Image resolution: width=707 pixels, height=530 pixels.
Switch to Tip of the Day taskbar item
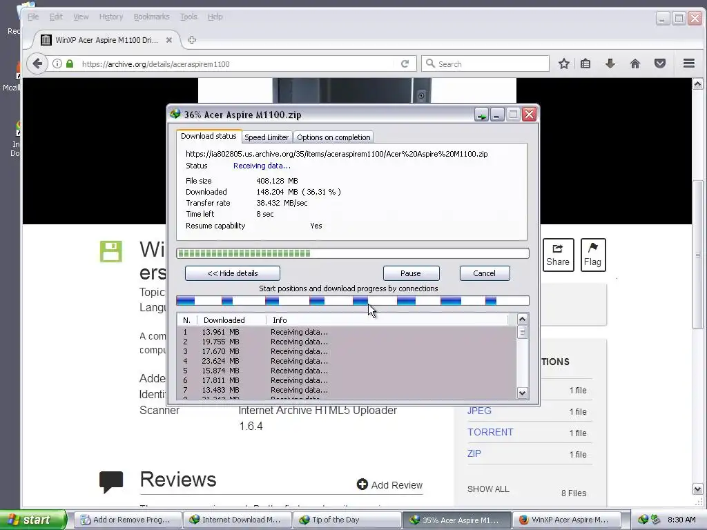(x=347, y=520)
